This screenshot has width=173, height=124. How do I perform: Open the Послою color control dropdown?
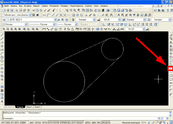coord(15,24)
